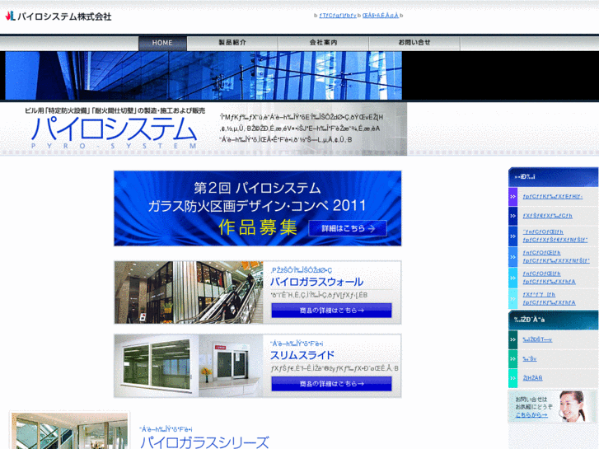599x449 pixels.
Task: Click 商品の詳細はこちら under スリムスライド
Action: pyautogui.click(x=331, y=384)
